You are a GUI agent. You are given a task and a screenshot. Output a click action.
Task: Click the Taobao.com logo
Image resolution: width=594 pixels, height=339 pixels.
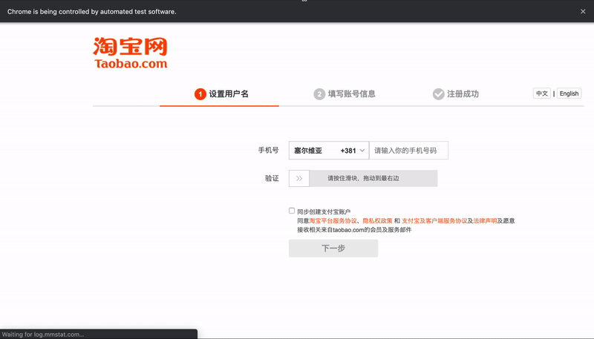[131, 53]
